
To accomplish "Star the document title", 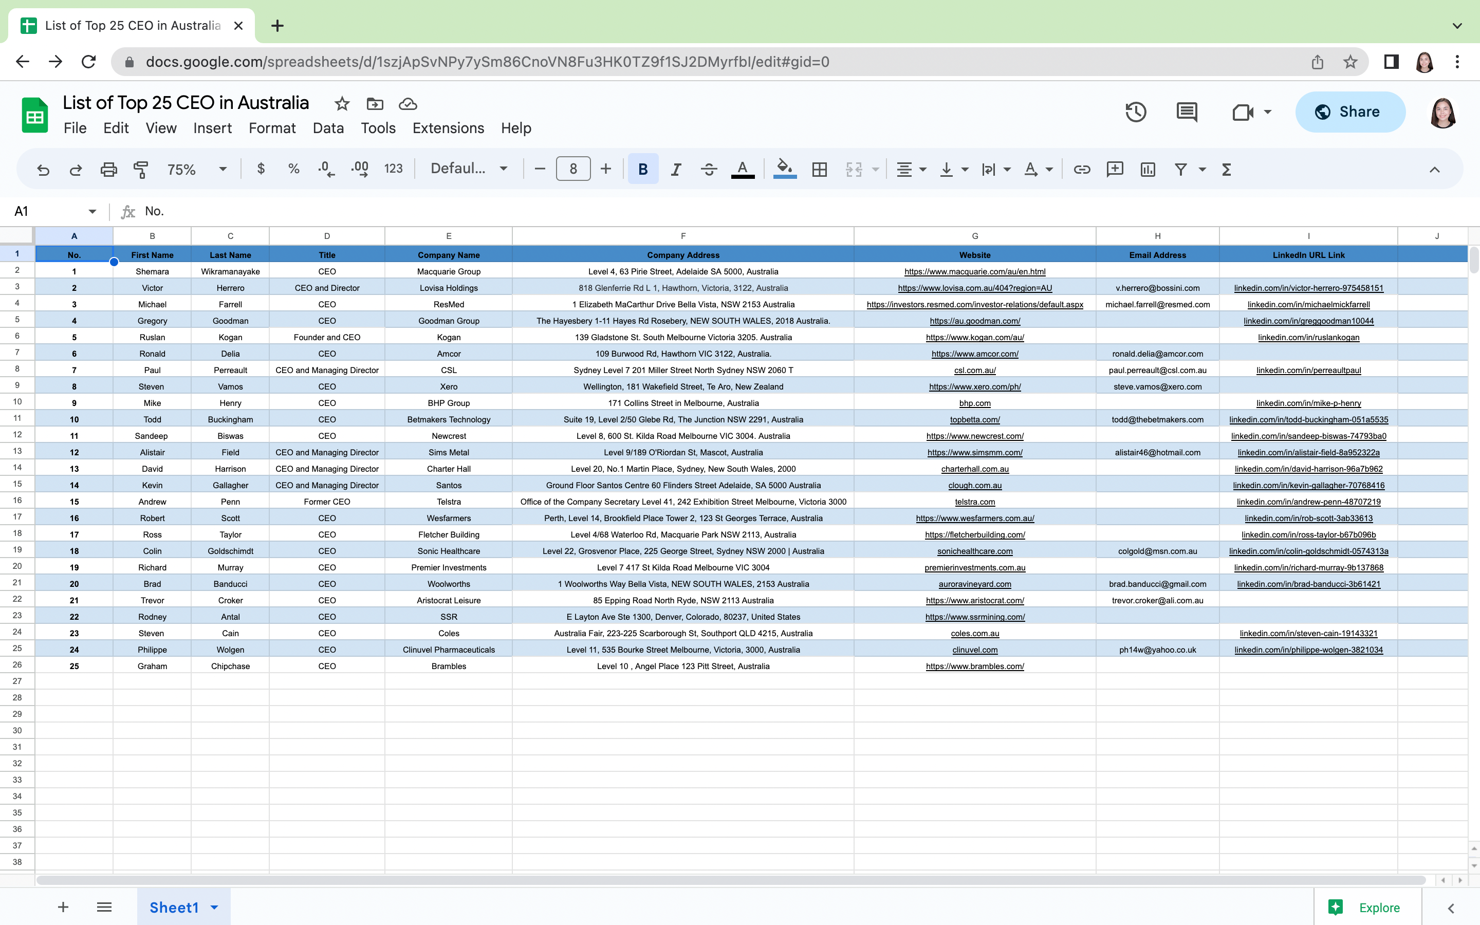I will pos(342,104).
